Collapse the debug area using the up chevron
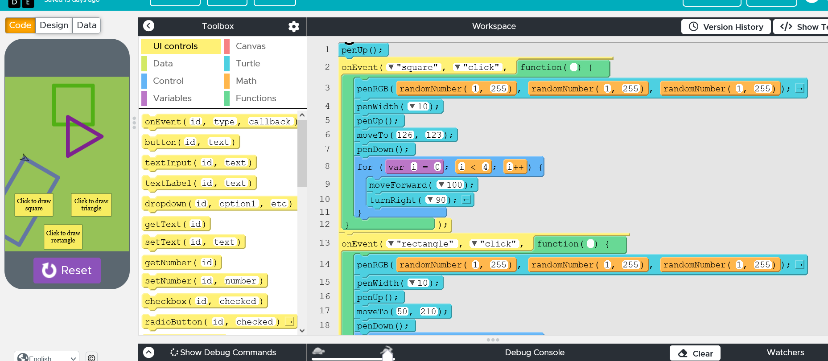The height and width of the screenshot is (361, 828). click(149, 353)
